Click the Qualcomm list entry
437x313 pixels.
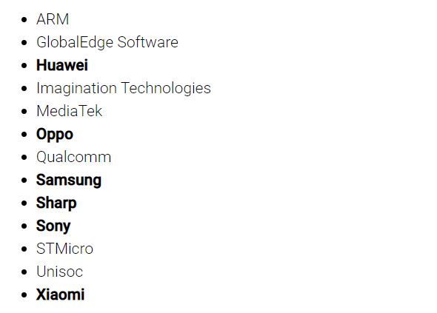click(74, 158)
